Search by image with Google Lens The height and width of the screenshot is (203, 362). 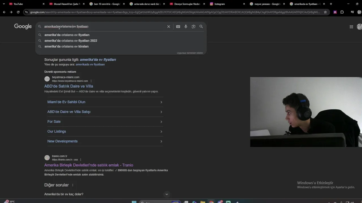[193, 27]
